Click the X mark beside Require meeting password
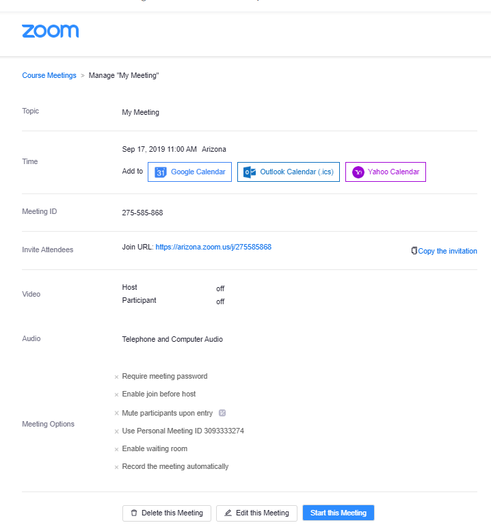The image size is (491, 525). 116,377
